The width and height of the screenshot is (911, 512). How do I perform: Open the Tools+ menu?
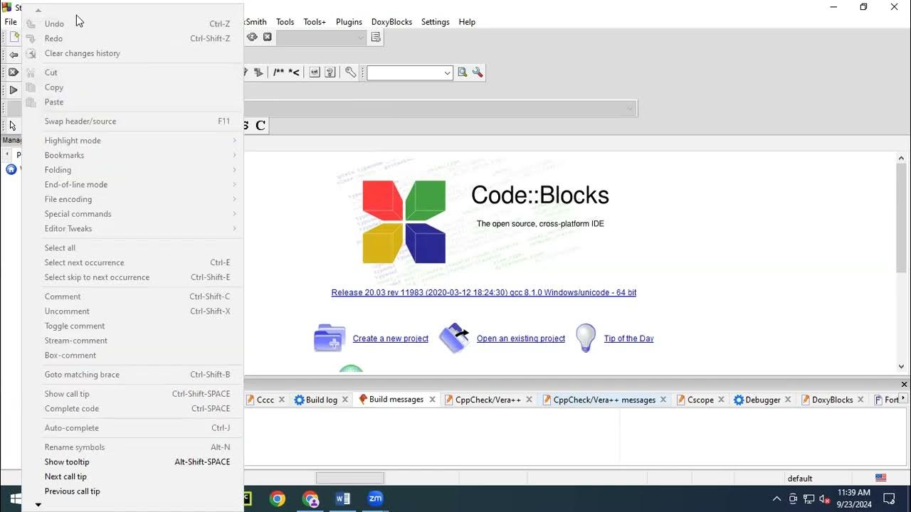point(315,22)
